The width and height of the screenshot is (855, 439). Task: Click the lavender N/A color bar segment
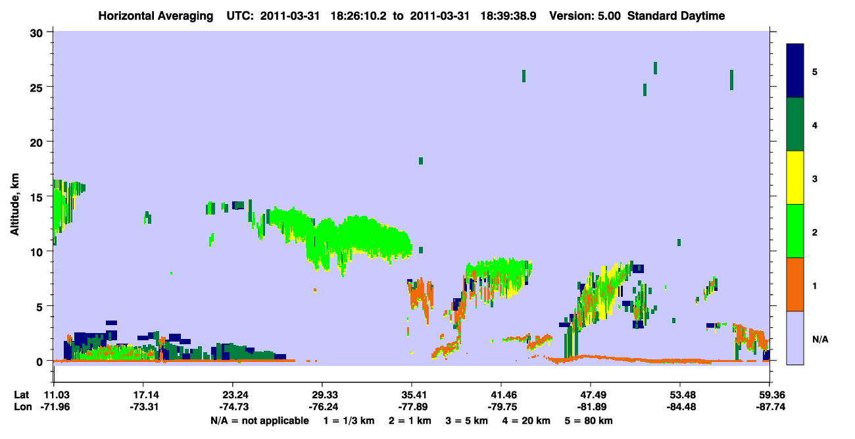pyautogui.click(x=795, y=338)
